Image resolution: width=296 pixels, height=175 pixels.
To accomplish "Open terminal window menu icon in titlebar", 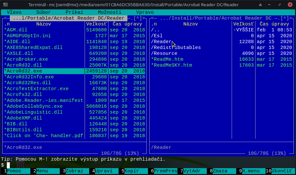I will 6,5.
